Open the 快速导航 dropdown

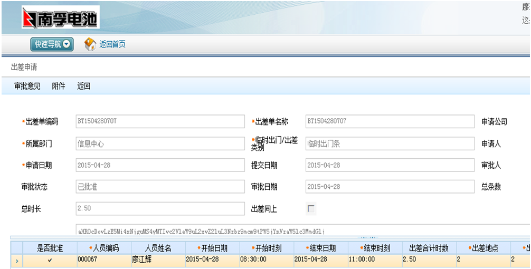[52, 44]
